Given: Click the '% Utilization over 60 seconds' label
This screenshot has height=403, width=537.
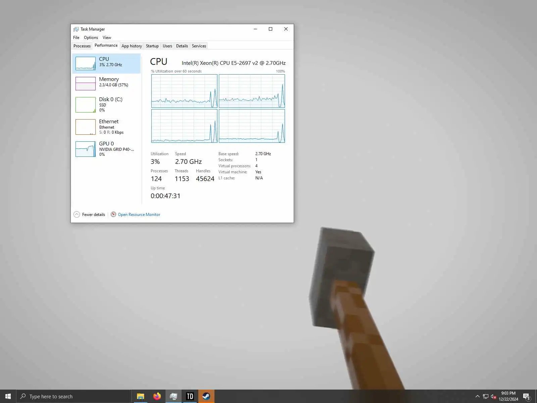Looking at the screenshot, I should [176, 71].
